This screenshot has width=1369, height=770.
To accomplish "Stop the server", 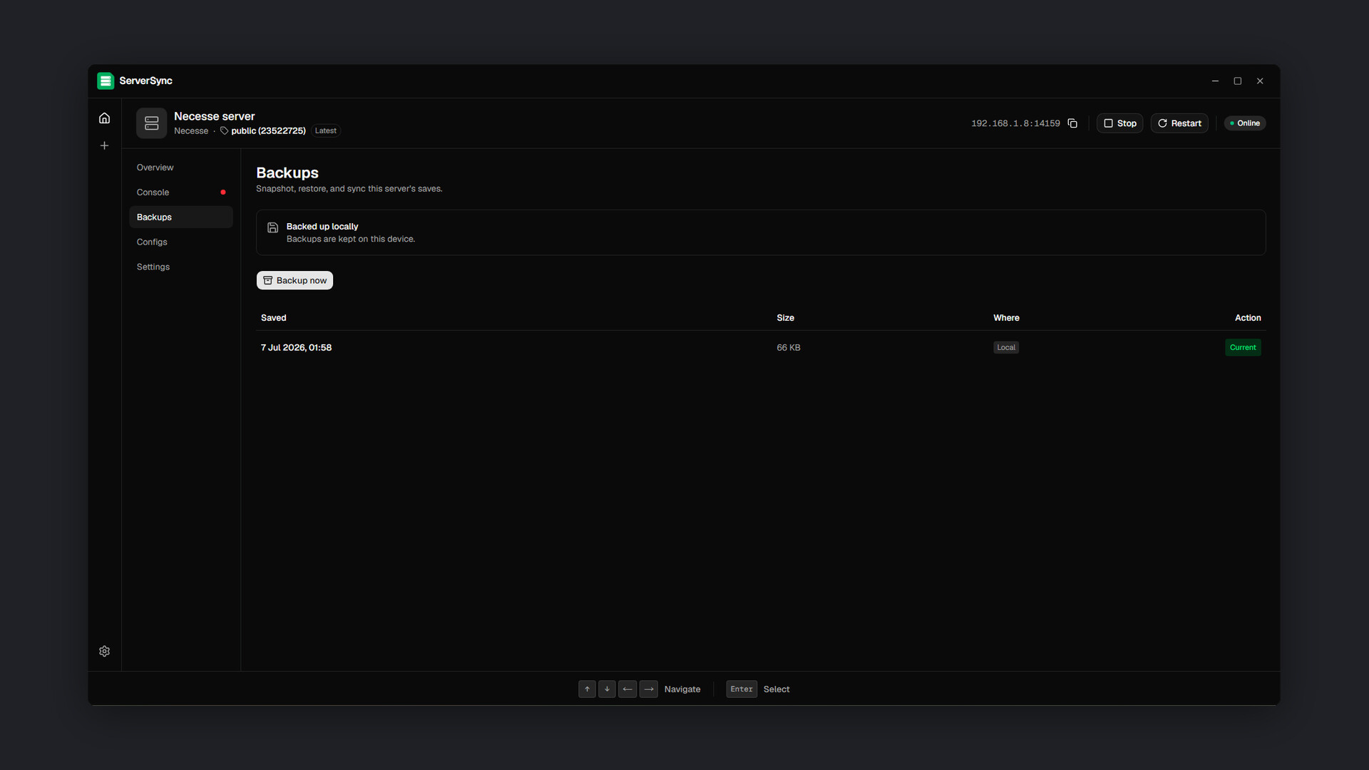I will tap(1119, 123).
